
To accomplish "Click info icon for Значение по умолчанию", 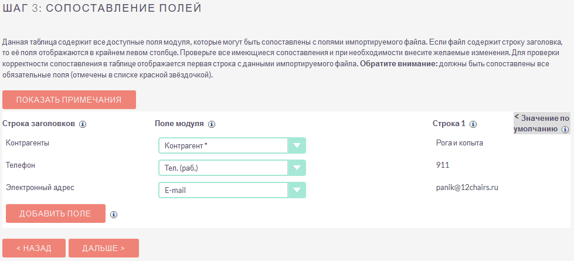I will 565,130.
